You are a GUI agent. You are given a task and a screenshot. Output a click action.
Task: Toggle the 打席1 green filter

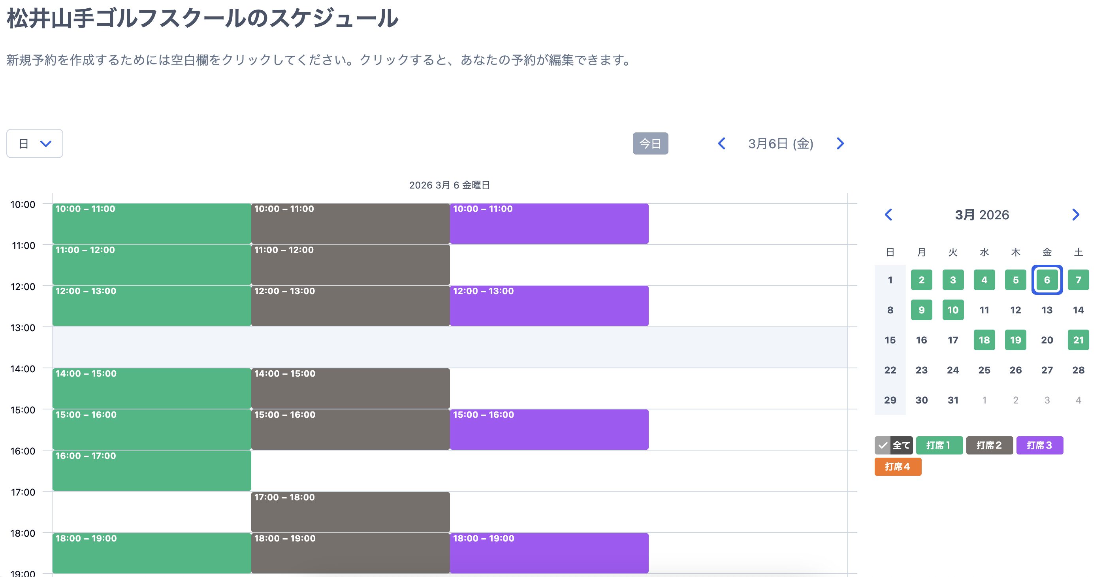click(939, 445)
